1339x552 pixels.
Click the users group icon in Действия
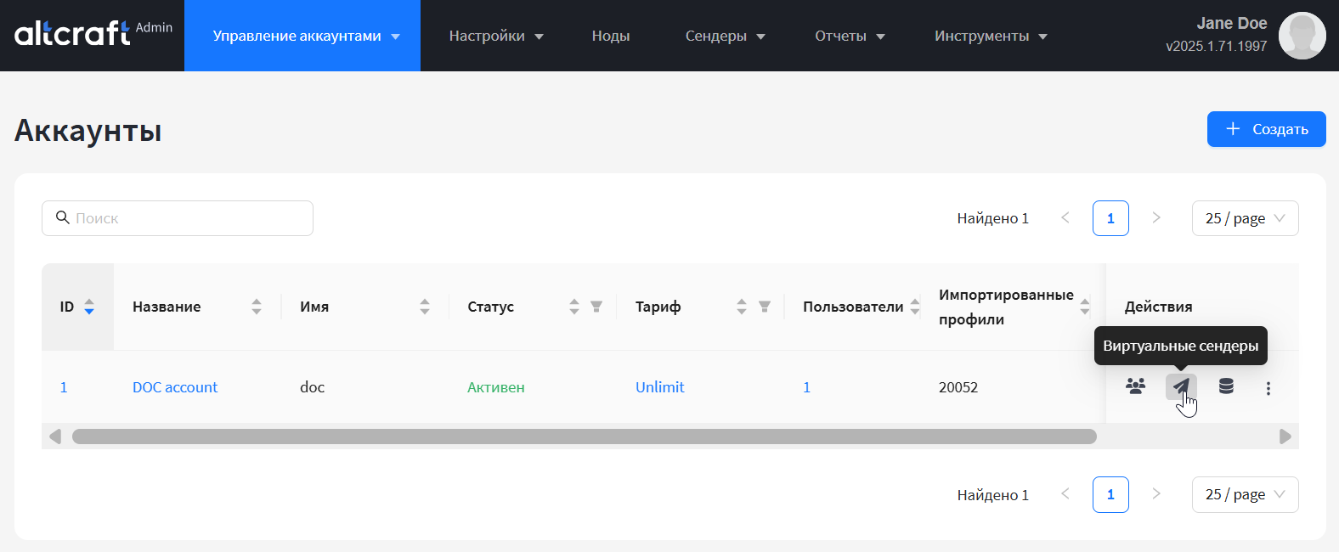pos(1135,387)
